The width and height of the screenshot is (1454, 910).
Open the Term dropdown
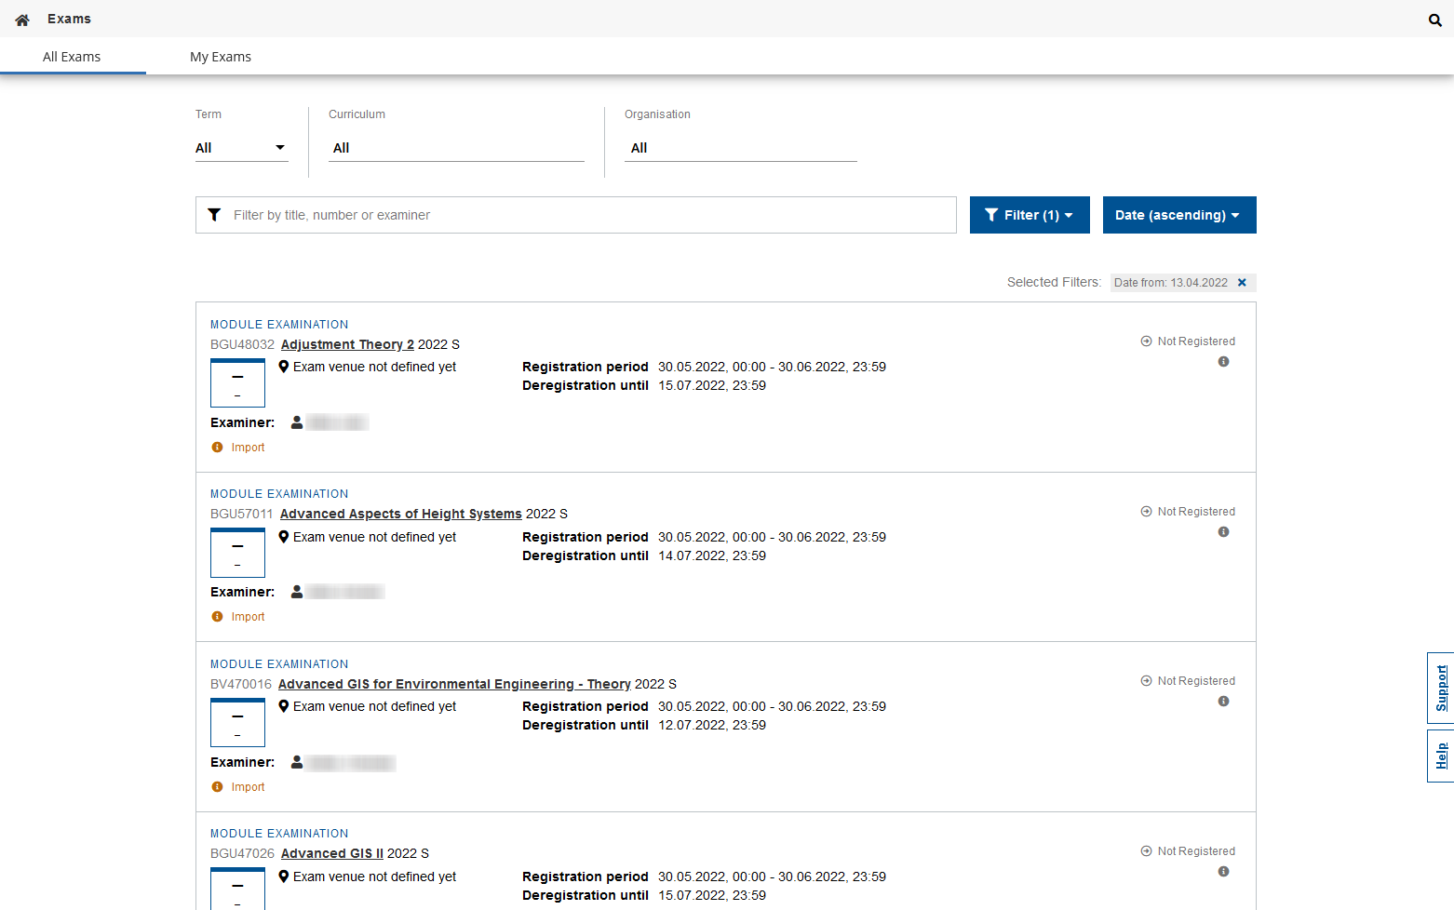coord(241,148)
